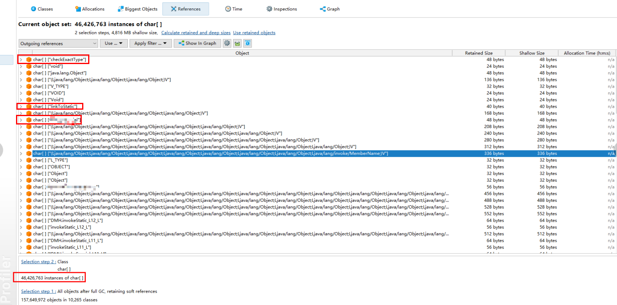The image size is (617, 305).
Task: Switch to the Graph tab
Action: click(x=330, y=9)
